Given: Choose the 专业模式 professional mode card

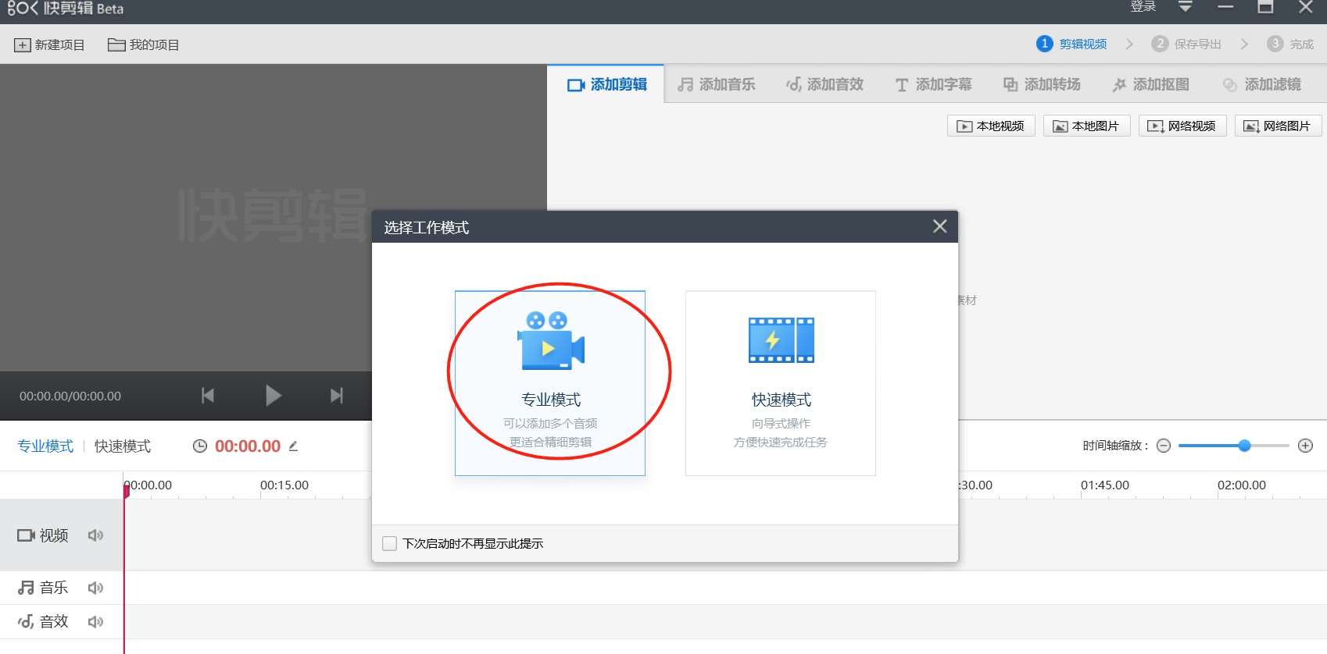Looking at the screenshot, I should (x=550, y=383).
